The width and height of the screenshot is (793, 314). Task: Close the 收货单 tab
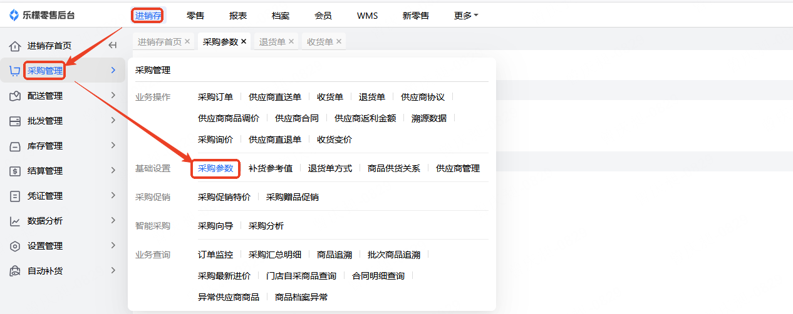click(x=339, y=41)
